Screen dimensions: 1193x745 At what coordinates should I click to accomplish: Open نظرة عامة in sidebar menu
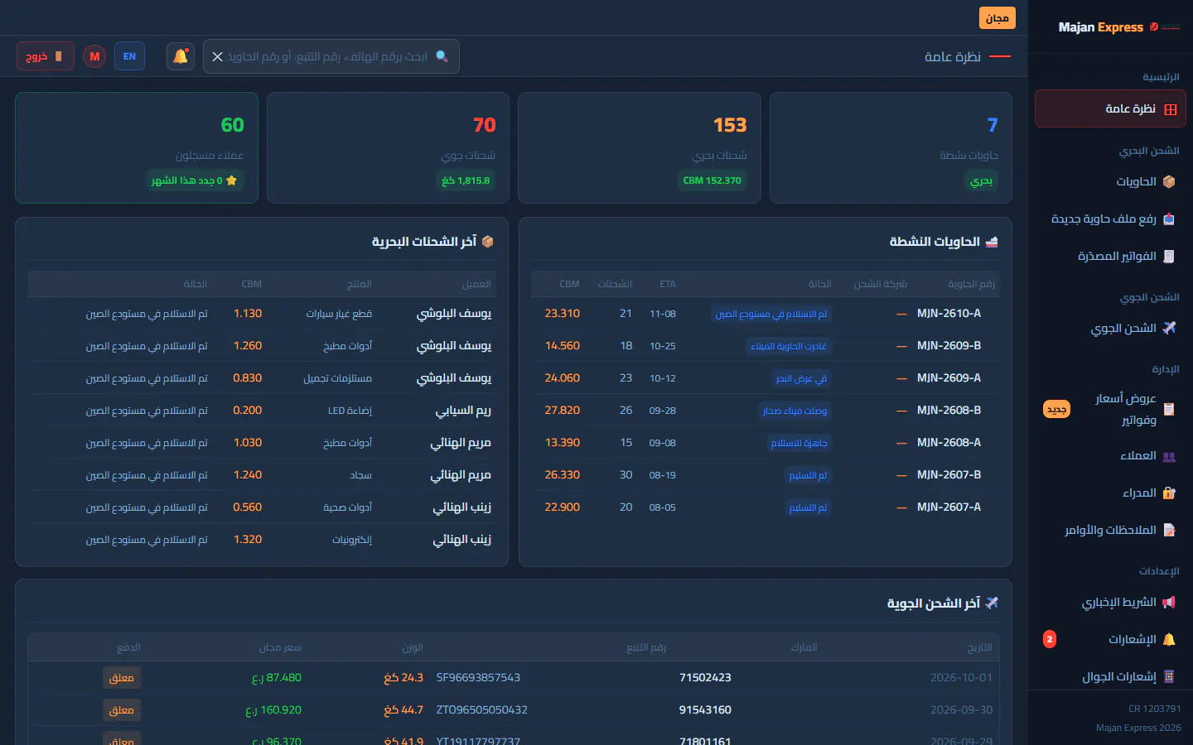(1110, 108)
